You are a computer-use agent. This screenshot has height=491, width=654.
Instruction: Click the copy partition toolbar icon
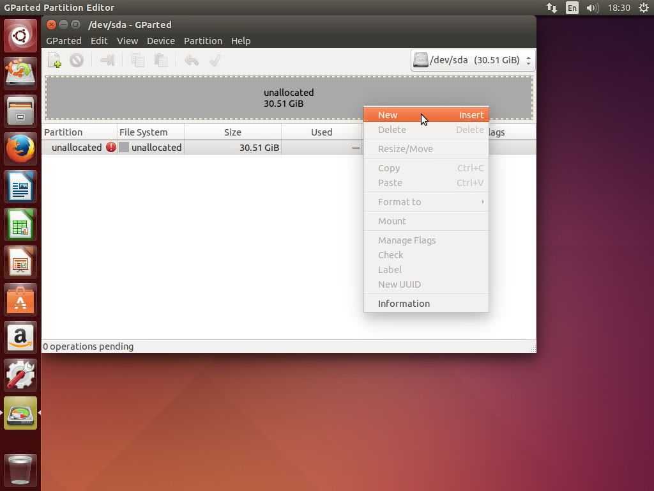[x=137, y=60]
